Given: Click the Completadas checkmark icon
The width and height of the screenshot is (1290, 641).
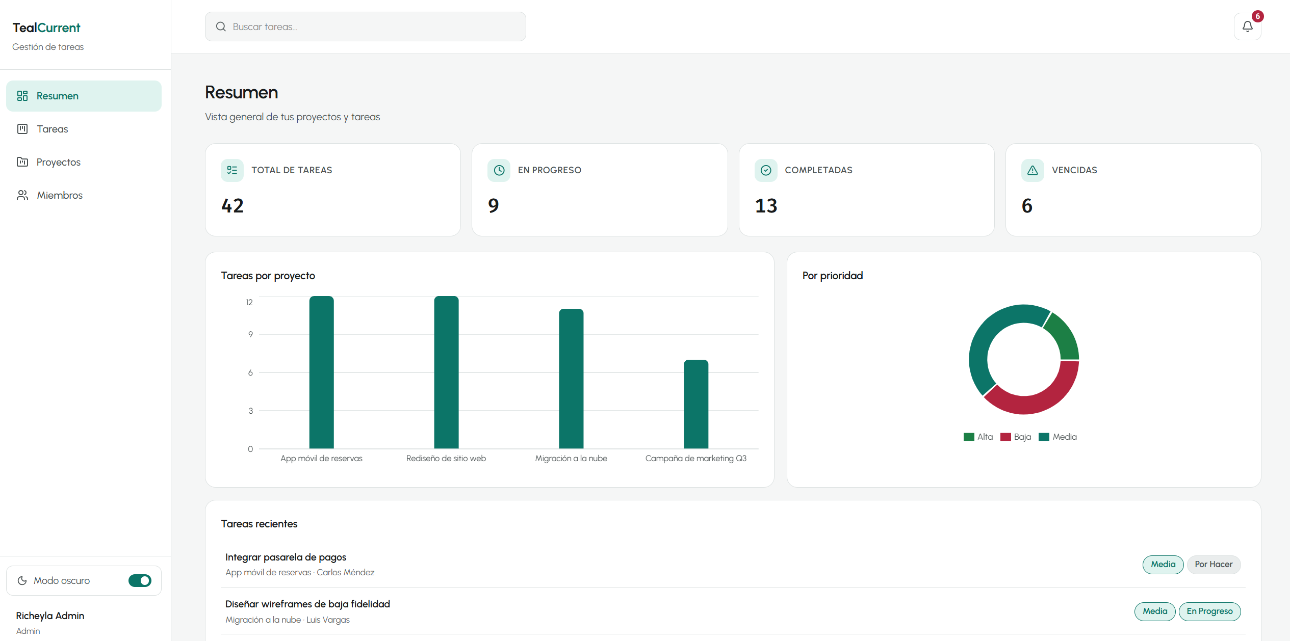Looking at the screenshot, I should coord(766,170).
